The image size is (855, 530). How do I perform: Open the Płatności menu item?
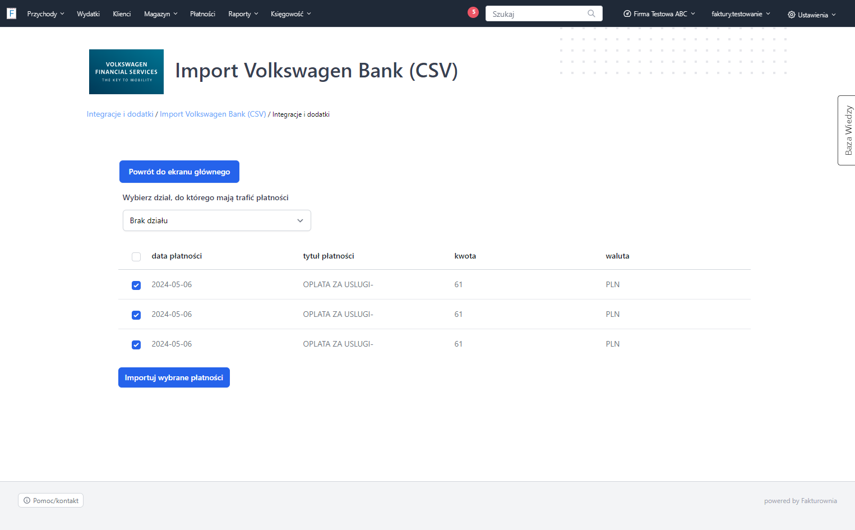coord(202,14)
